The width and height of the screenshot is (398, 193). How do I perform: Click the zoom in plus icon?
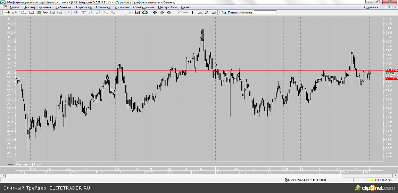(x=162, y=12)
